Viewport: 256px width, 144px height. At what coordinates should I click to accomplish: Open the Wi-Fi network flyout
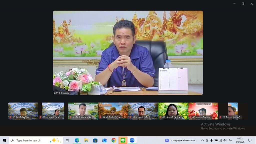(x=220, y=140)
